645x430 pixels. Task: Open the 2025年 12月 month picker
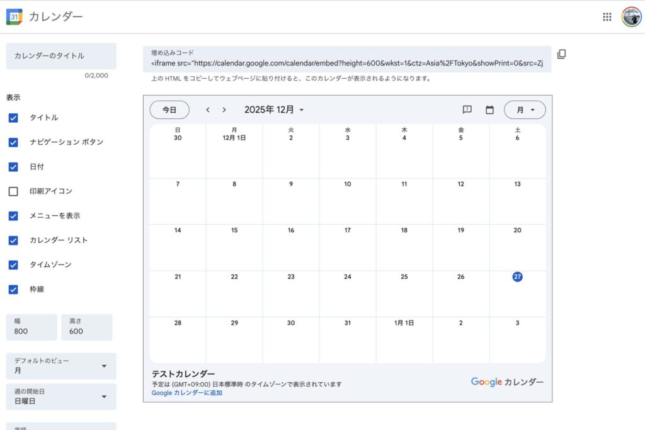point(274,110)
